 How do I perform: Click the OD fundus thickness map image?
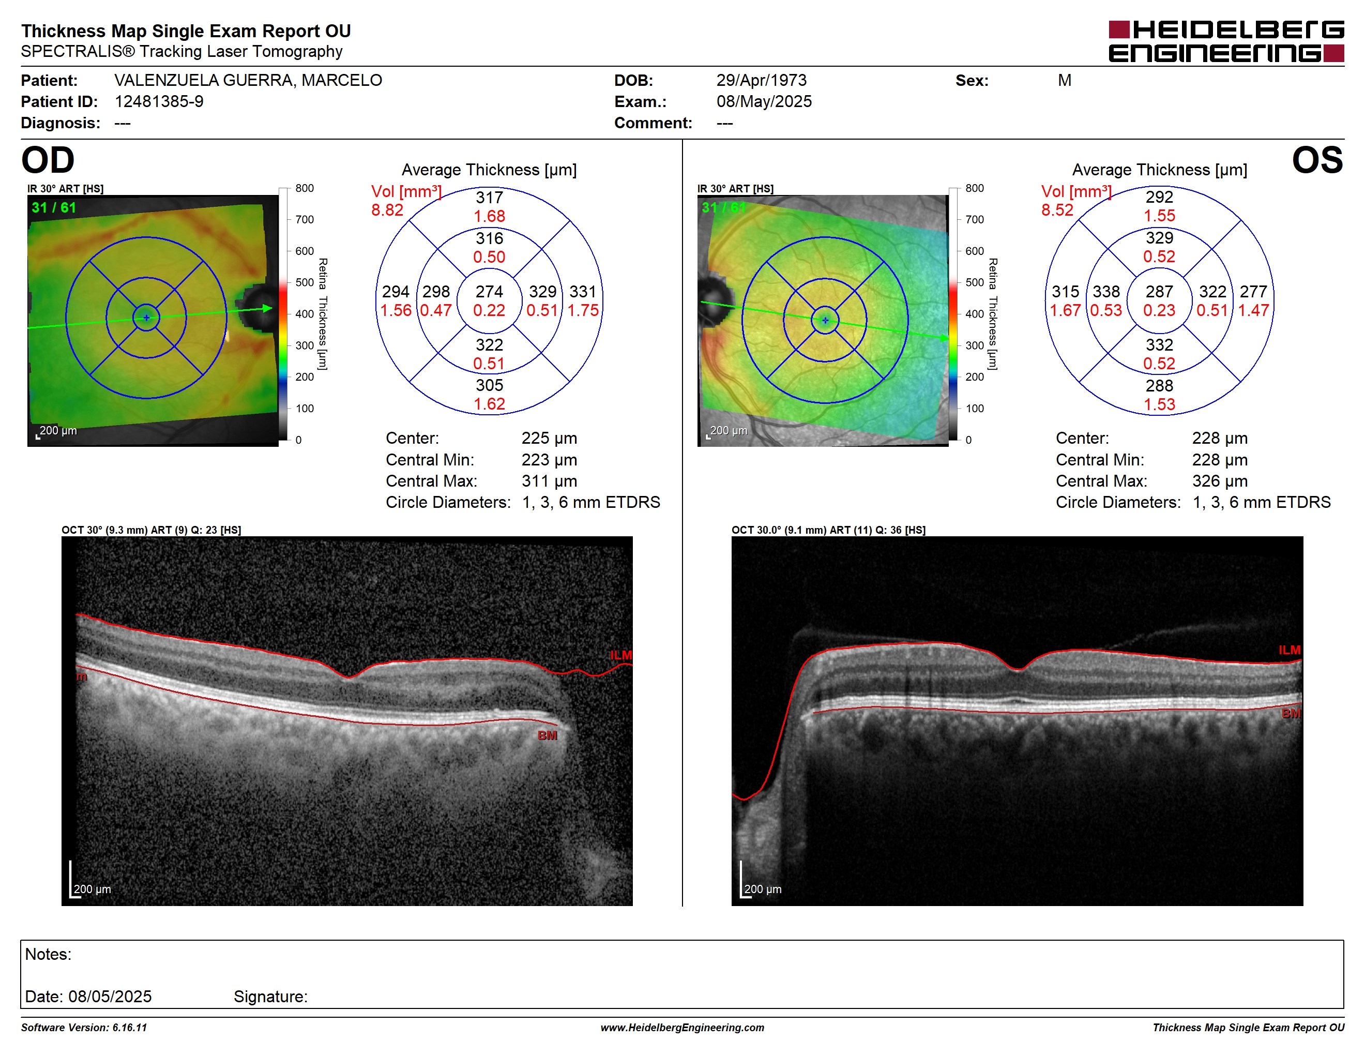point(153,320)
